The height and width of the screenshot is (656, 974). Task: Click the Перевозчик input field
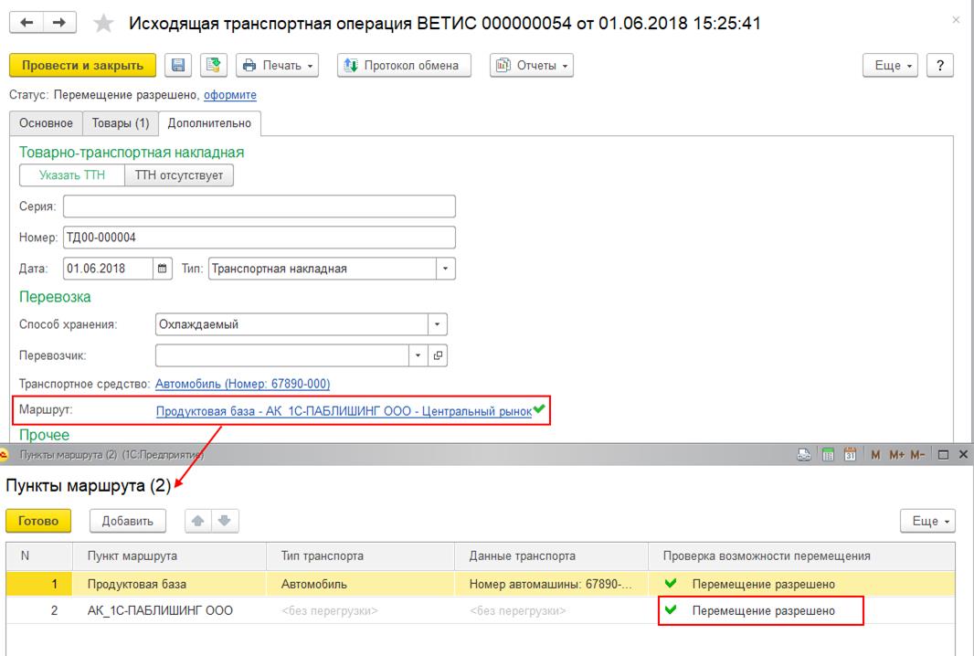282,355
